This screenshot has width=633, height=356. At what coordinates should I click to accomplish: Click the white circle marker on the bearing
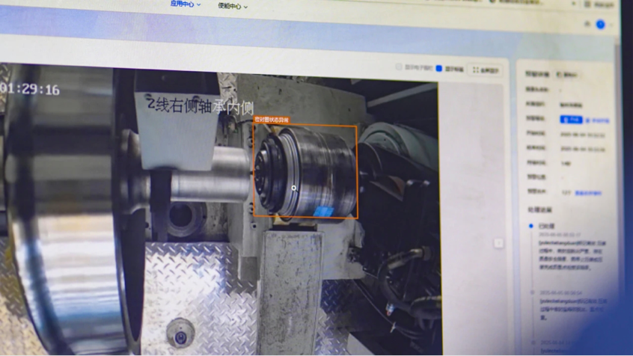tap(294, 188)
